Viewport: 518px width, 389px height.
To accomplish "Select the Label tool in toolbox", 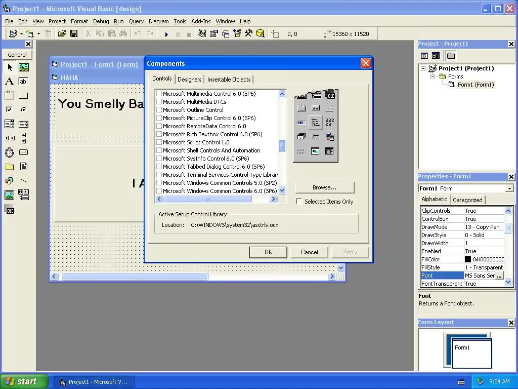I will pos(10,82).
